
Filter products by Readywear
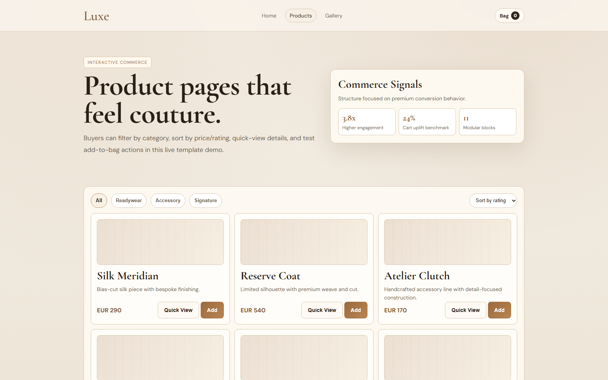pos(128,201)
